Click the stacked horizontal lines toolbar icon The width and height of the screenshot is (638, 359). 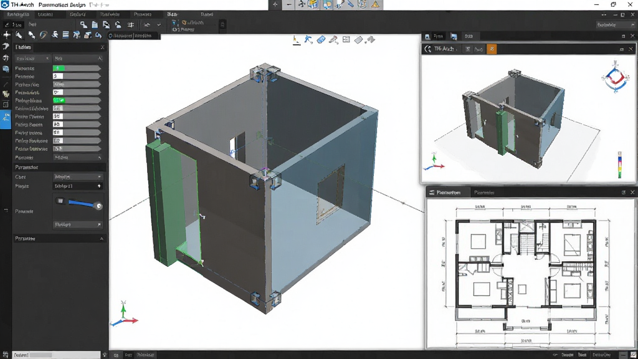click(65, 35)
